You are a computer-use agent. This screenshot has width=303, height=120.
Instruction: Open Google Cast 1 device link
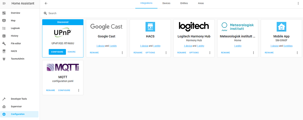coord(101,46)
